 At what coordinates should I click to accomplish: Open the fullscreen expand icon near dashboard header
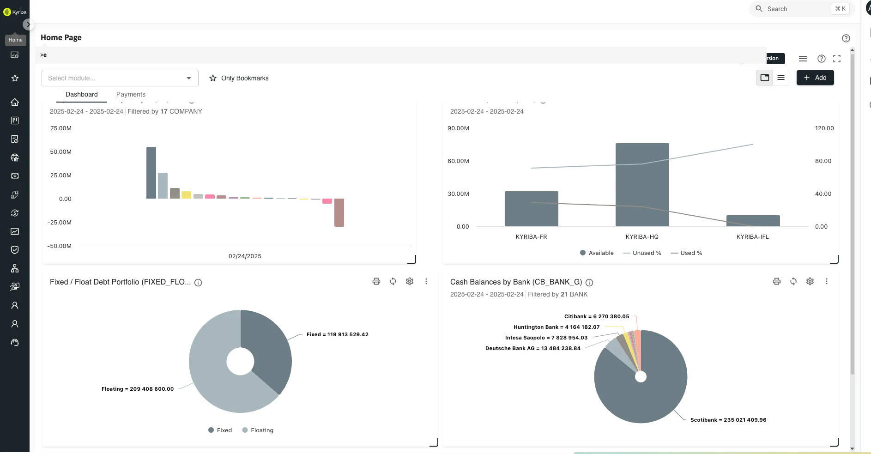(x=836, y=58)
